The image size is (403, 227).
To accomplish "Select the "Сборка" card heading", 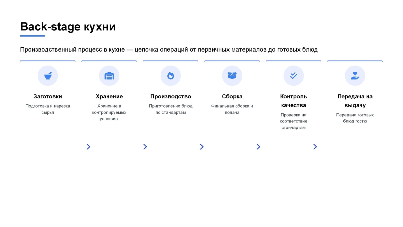I will point(232,96).
